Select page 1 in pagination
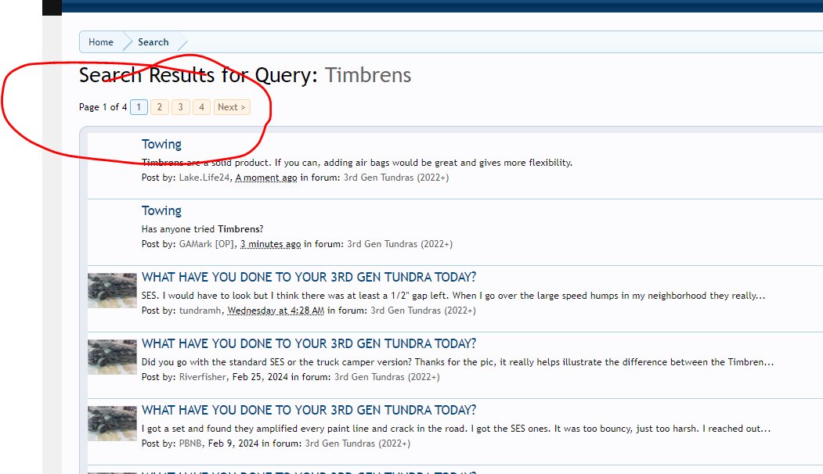 [x=139, y=107]
